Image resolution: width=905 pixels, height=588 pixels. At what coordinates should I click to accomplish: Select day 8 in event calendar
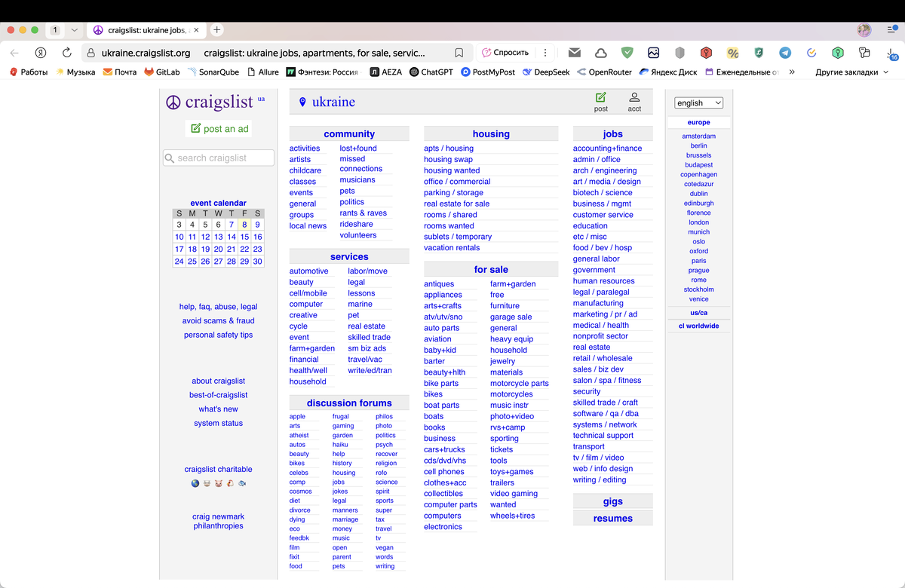pos(244,225)
